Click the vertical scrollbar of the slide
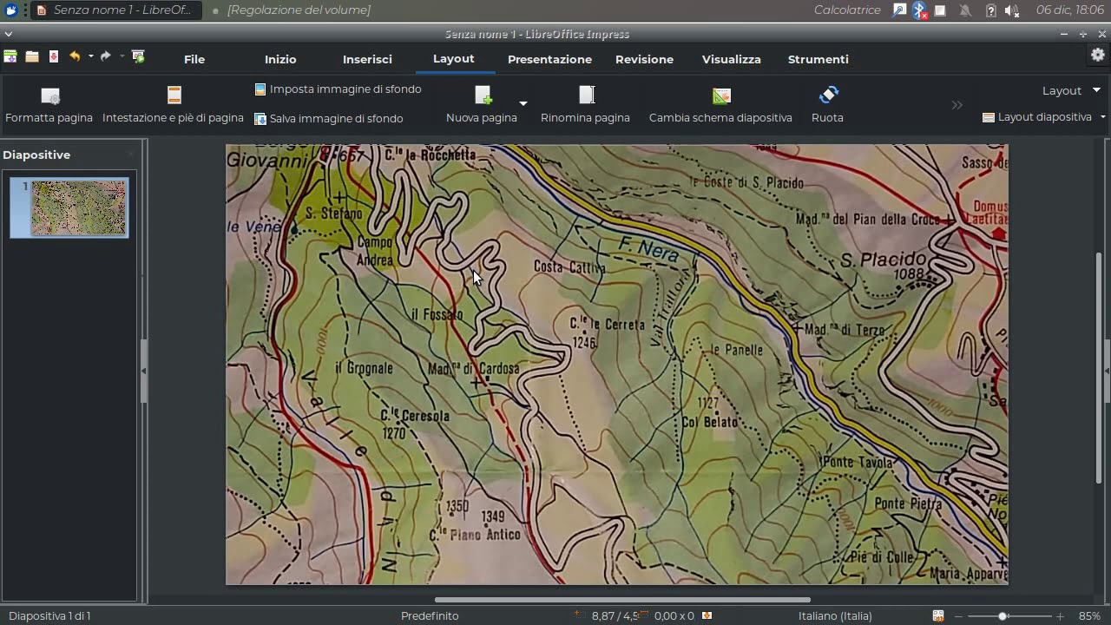Screen dimensions: 1111x625 (x=1098, y=368)
